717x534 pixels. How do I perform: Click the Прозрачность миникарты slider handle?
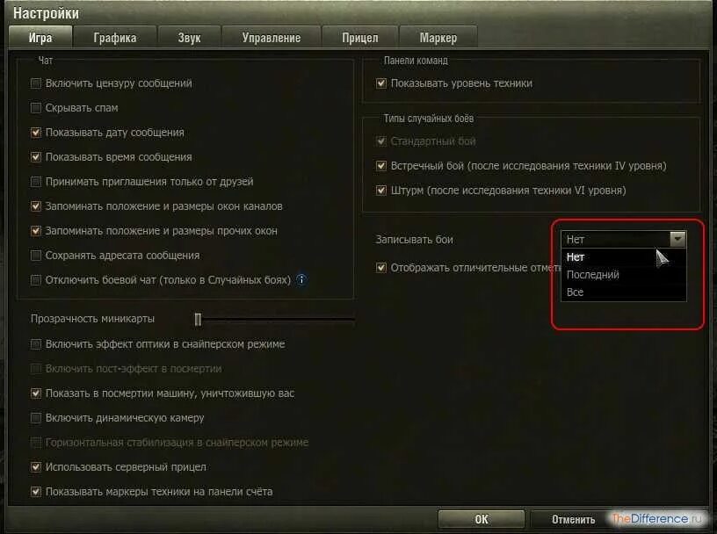(198, 320)
